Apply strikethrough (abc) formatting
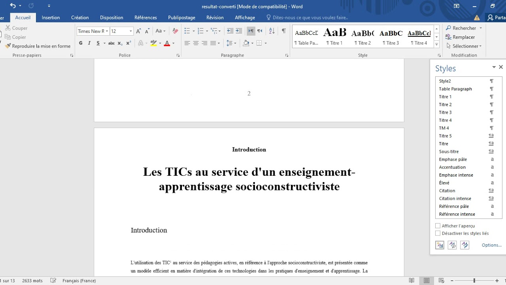The image size is (506, 285). 111,43
